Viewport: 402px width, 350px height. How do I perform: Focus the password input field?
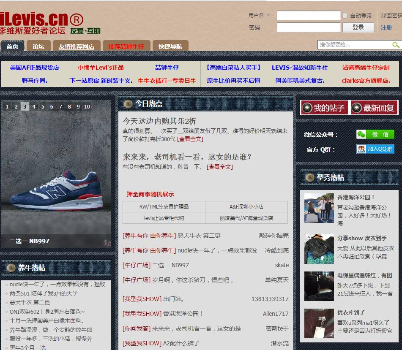point(309,27)
